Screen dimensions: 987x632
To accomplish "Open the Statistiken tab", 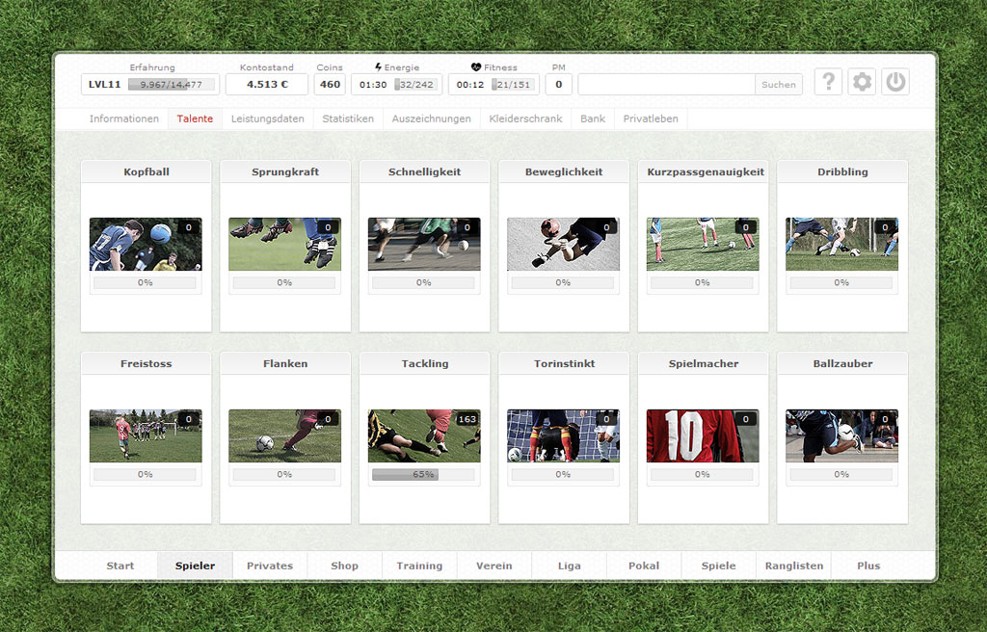I will coord(348,118).
